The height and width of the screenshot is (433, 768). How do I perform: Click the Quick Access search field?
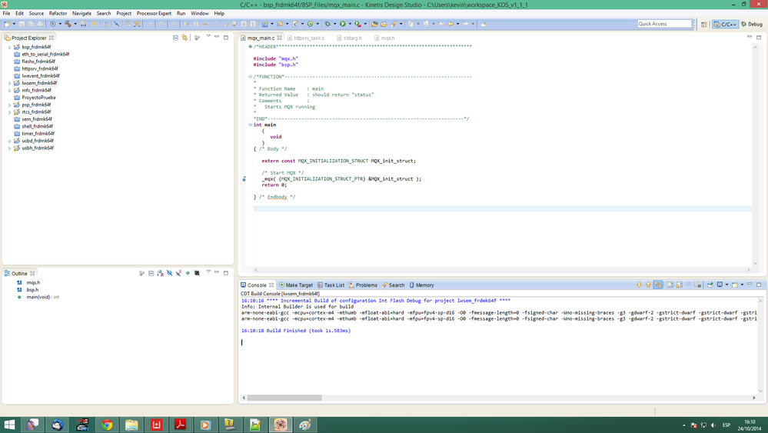pos(664,24)
